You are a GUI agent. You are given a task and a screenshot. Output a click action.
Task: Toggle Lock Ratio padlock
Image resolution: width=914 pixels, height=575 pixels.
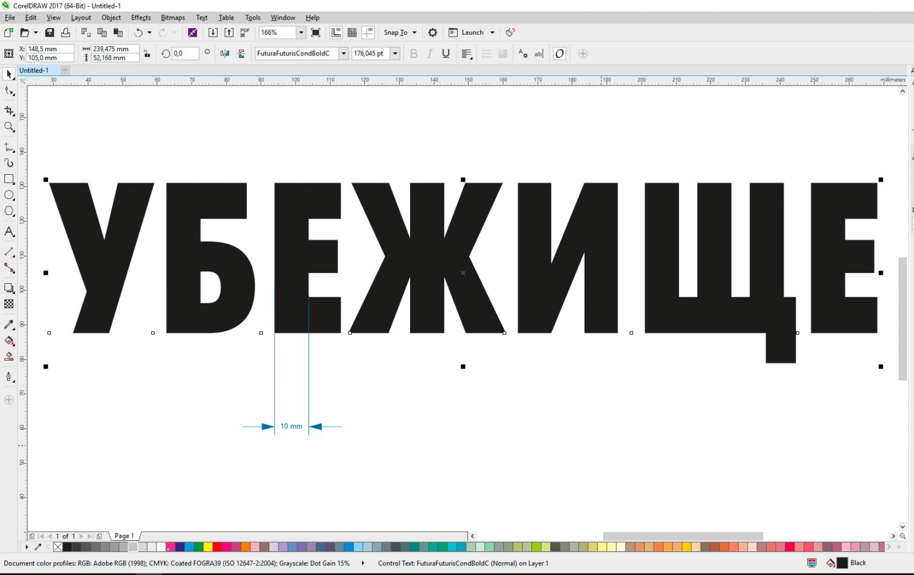pyautogui.click(x=147, y=54)
